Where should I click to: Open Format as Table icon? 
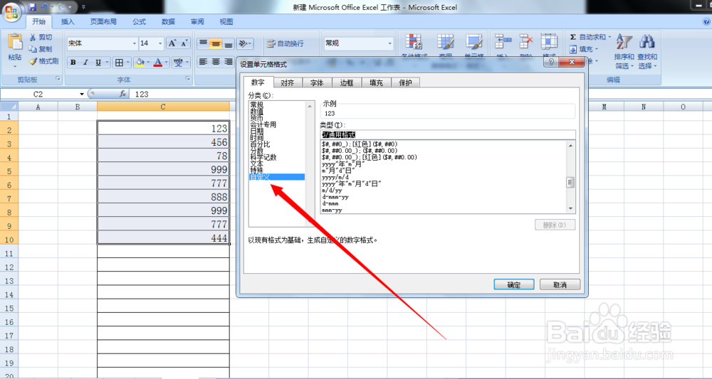pyautogui.click(x=446, y=42)
